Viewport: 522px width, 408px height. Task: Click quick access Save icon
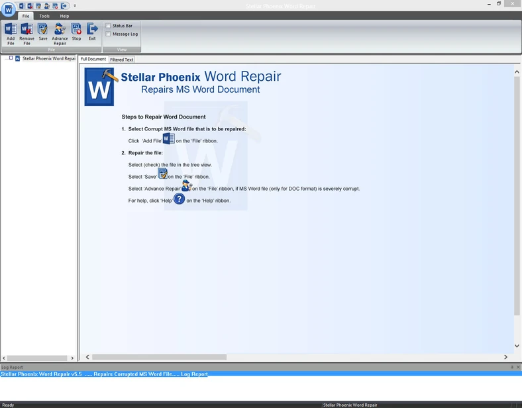pos(38,6)
